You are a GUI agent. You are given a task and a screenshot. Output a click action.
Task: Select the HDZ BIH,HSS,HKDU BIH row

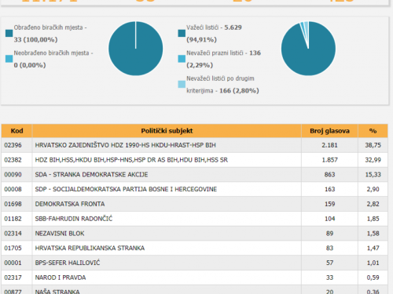[194, 160]
